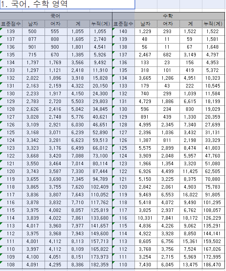Click the cell showing 133,680
This screenshot has height=271, width=226.
[x=101, y=218]
